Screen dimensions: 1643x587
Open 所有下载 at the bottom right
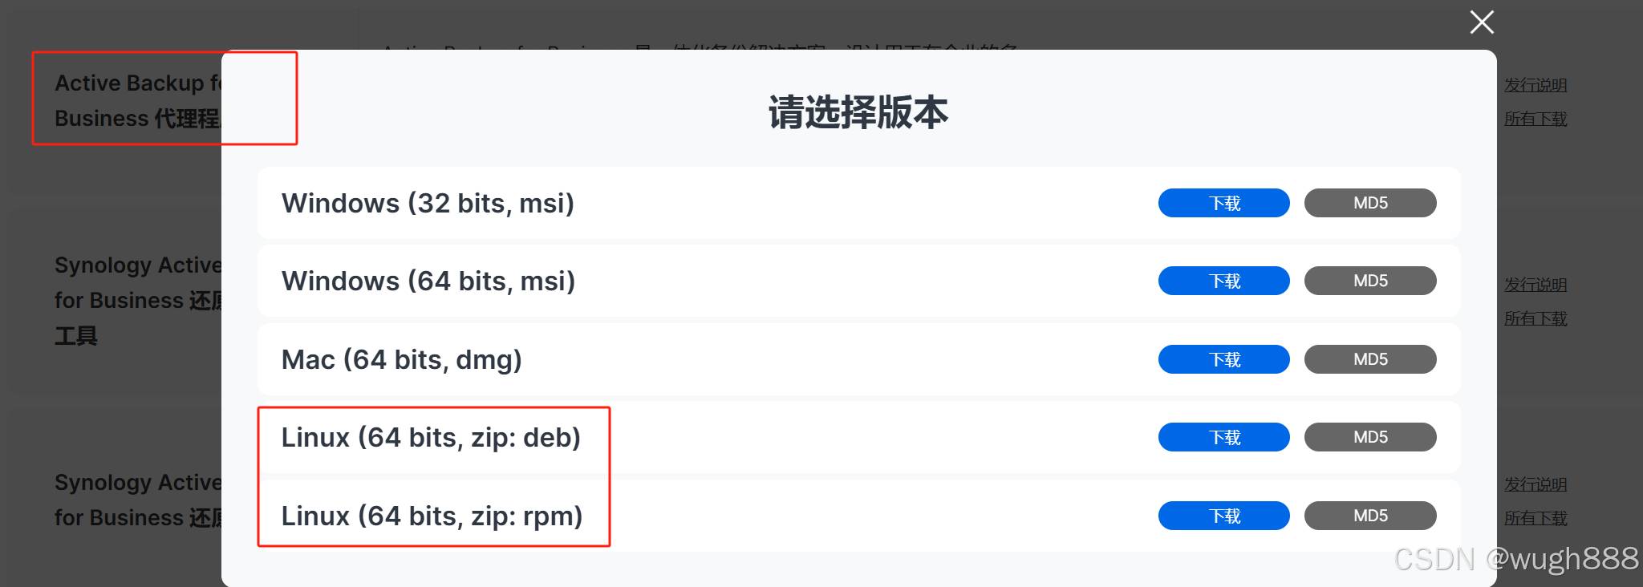pos(1535,518)
